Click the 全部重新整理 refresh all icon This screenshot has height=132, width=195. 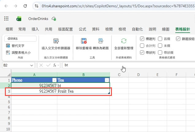pos(124,41)
